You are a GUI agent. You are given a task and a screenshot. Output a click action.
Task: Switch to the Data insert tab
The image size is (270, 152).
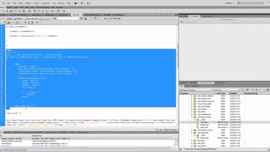click(x=27, y=8)
